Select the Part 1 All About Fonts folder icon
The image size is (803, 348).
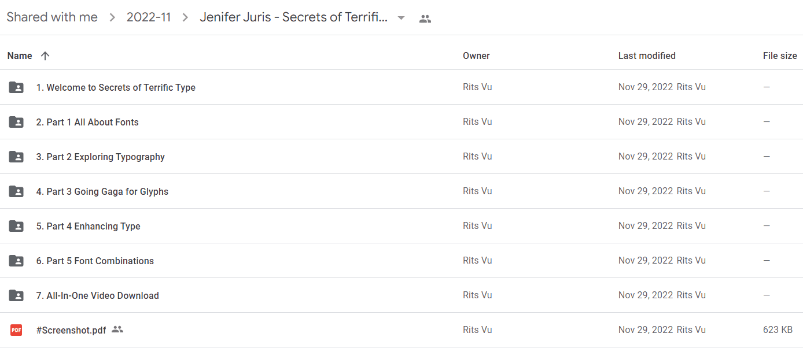coord(16,122)
